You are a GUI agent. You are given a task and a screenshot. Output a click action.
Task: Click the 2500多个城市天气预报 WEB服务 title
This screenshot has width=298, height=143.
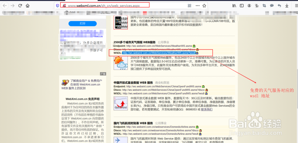[x=135, y=42]
